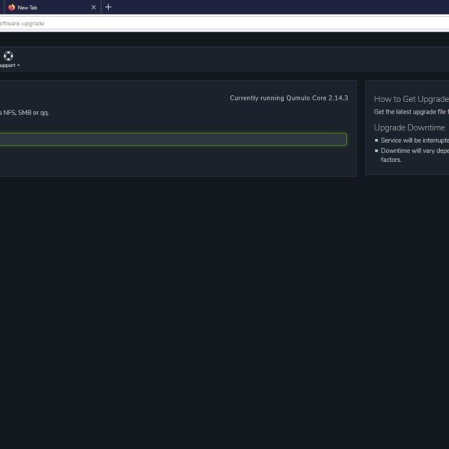Open the Support lifebuoy icon
Screen dimensions: 449x449
point(8,55)
